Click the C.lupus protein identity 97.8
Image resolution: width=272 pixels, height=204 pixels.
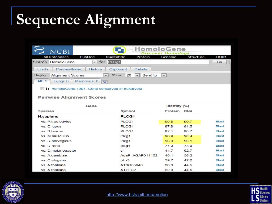(x=169, y=126)
